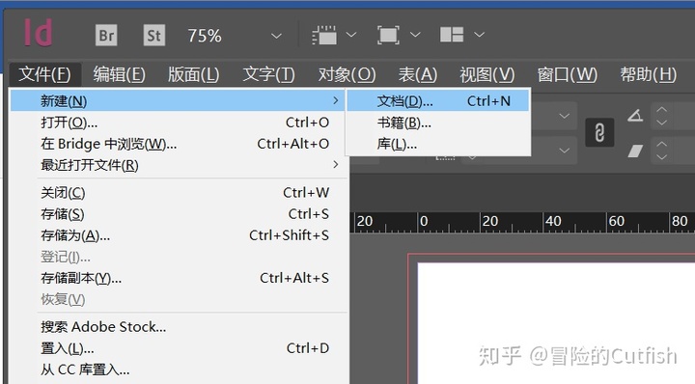Increase the rotation angle stepper up arrow
This screenshot has height=384, width=695.
(662, 109)
